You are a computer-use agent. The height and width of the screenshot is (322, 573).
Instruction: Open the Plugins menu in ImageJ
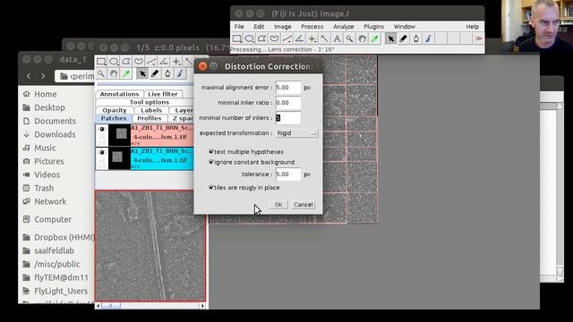coord(373,27)
